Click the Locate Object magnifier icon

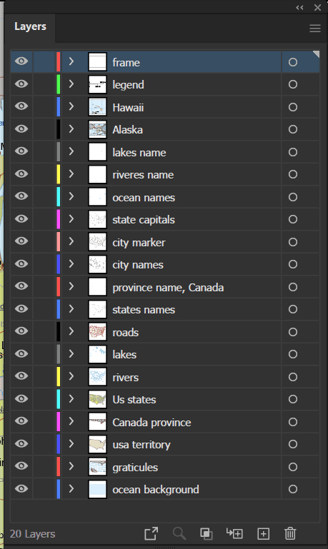click(179, 533)
